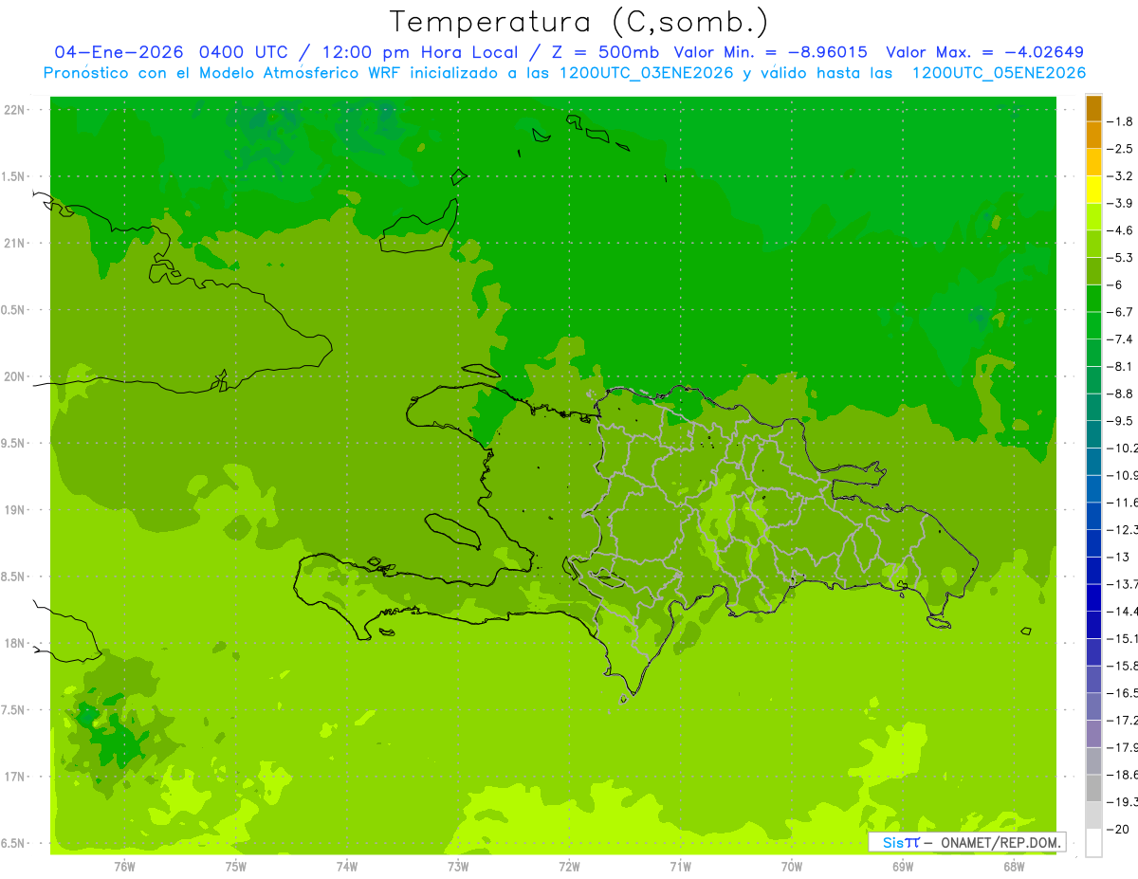Click the '20N' latitude label

point(14,376)
